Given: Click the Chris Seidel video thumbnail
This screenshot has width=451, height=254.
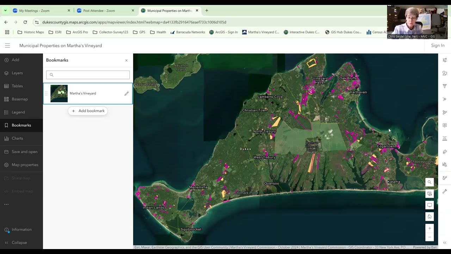Looking at the screenshot, I should pyautogui.click(x=417, y=22).
